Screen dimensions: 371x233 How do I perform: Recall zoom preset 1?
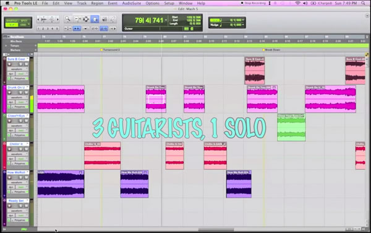coord(38,29)
